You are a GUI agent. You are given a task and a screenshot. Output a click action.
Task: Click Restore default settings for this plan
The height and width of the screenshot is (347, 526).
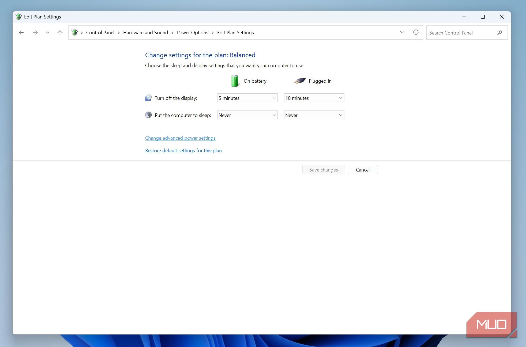click(183, 151)
